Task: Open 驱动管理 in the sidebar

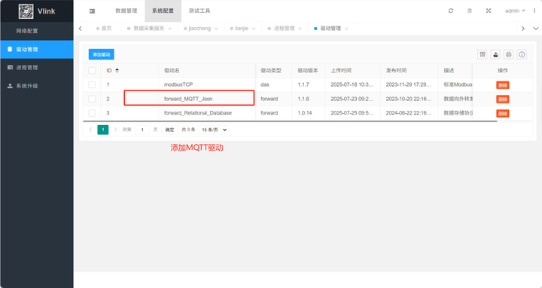Action: pos(37,49)
